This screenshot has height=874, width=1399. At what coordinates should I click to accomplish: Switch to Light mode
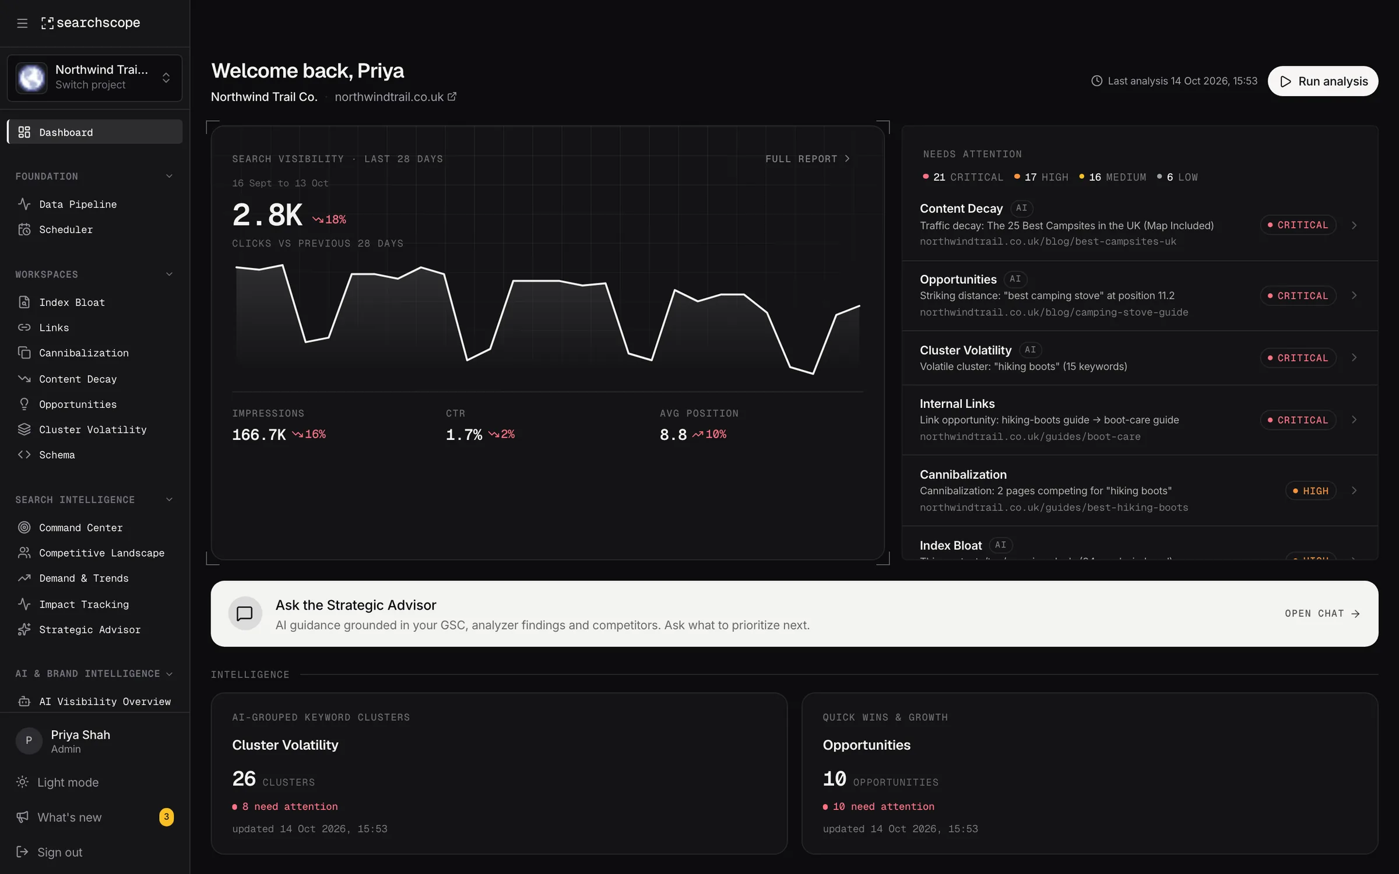94,782
